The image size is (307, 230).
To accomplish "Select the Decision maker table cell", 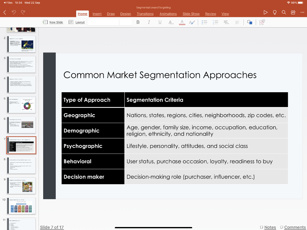I will click(x=93, y=177).
